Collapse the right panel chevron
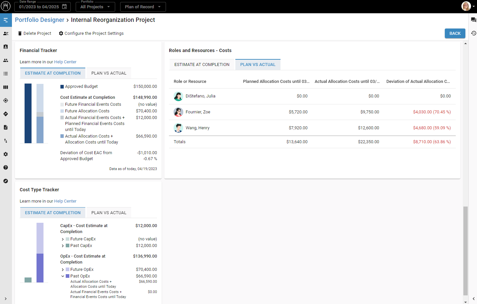The width and height of the screenshot is (477, 304). pos(473,299)
